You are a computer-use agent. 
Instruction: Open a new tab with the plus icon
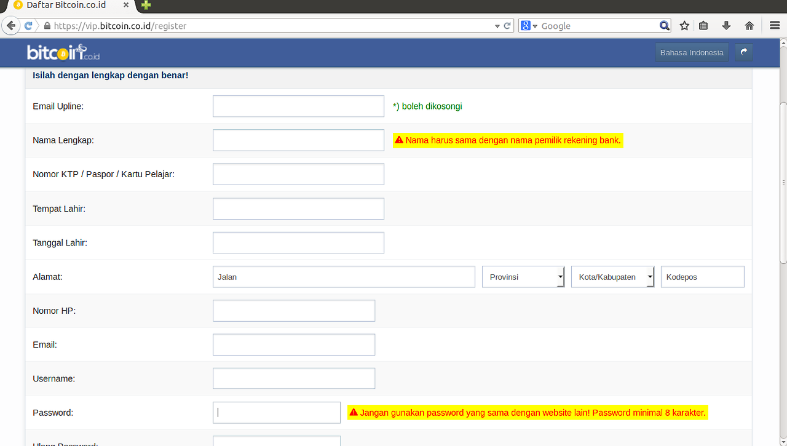click(x=146, y=6)
